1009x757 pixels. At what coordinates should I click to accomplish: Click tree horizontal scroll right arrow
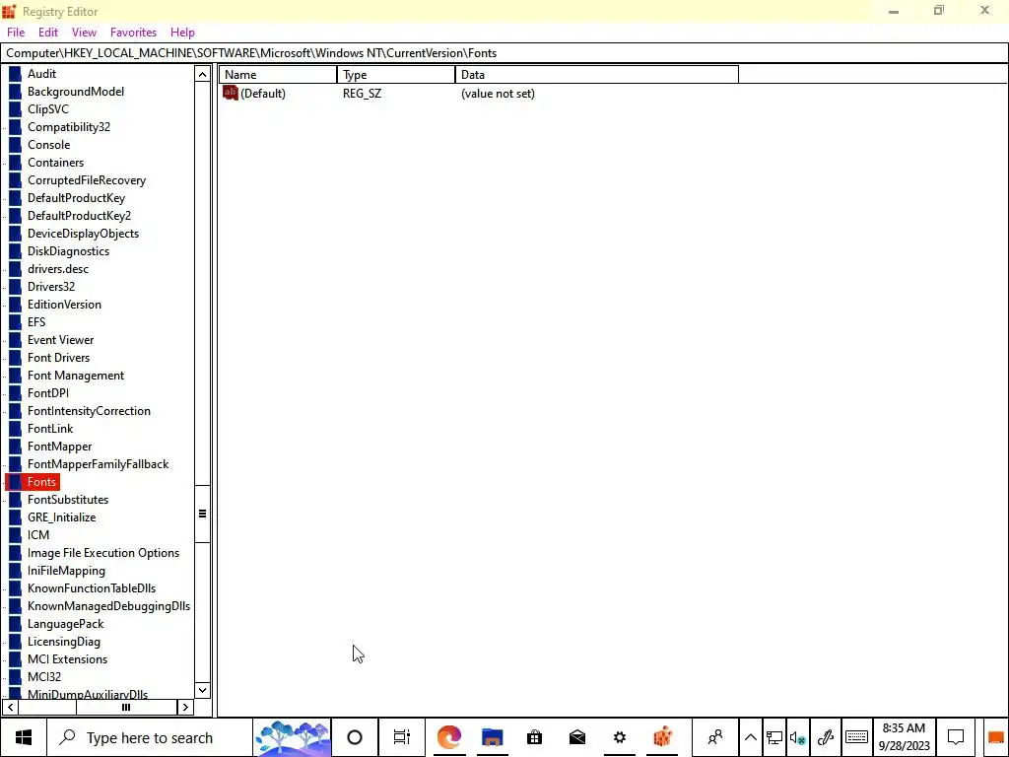coord(185,707)
